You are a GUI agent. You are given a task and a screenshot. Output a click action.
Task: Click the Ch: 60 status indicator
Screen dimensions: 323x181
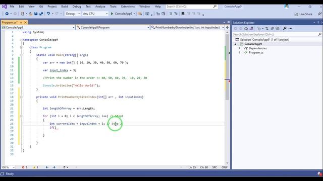pos(204,167)
